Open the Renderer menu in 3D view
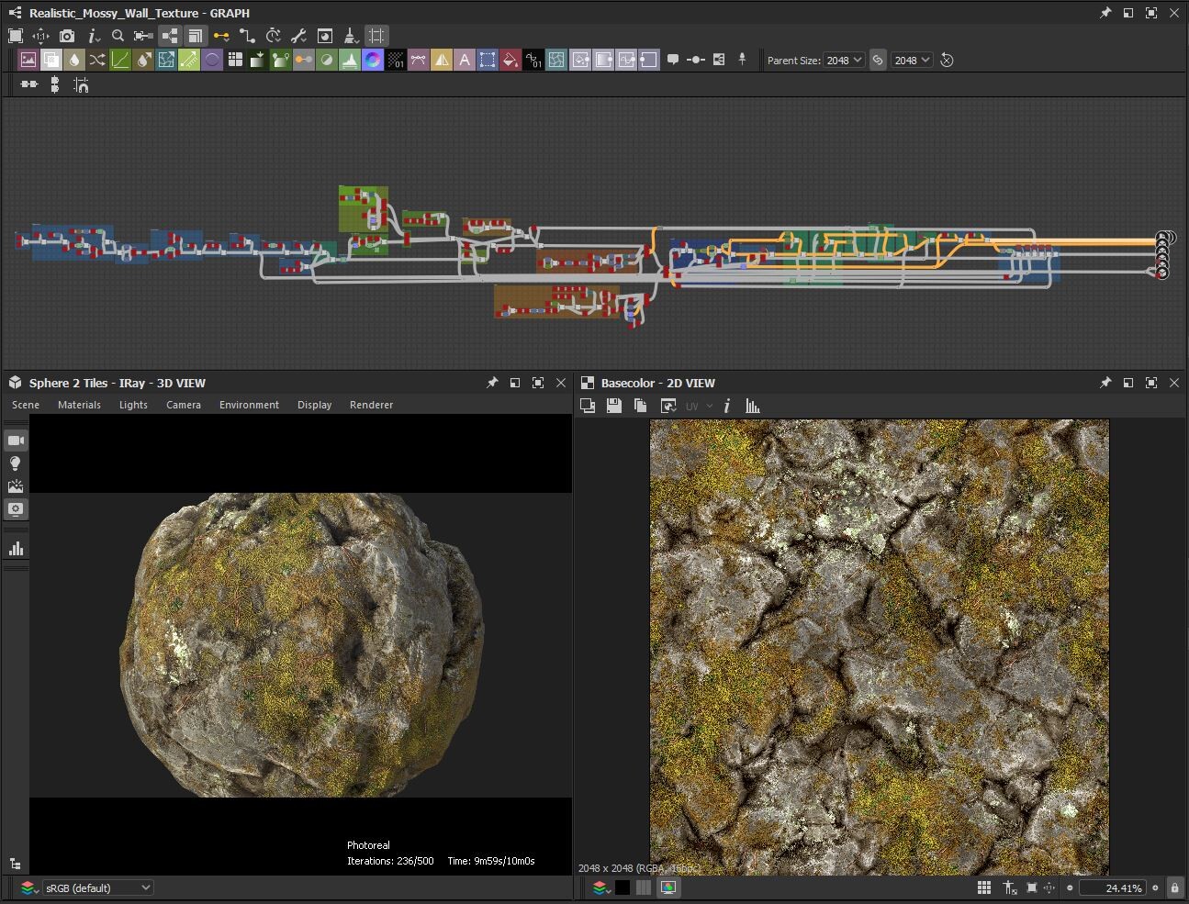The width and height of the screenshot is (1189, 904). coord(371,405)
